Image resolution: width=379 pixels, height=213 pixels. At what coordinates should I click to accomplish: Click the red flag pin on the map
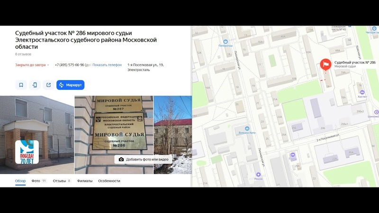point(325,64)
